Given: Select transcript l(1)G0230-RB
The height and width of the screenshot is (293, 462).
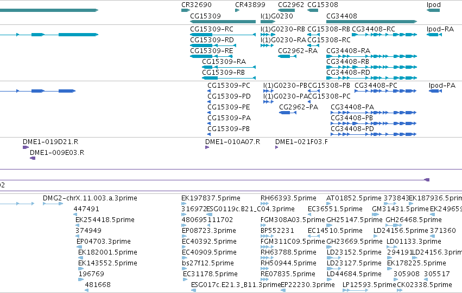Looking at the screenshot, I should pyautogui.click(x=268, y=35).
